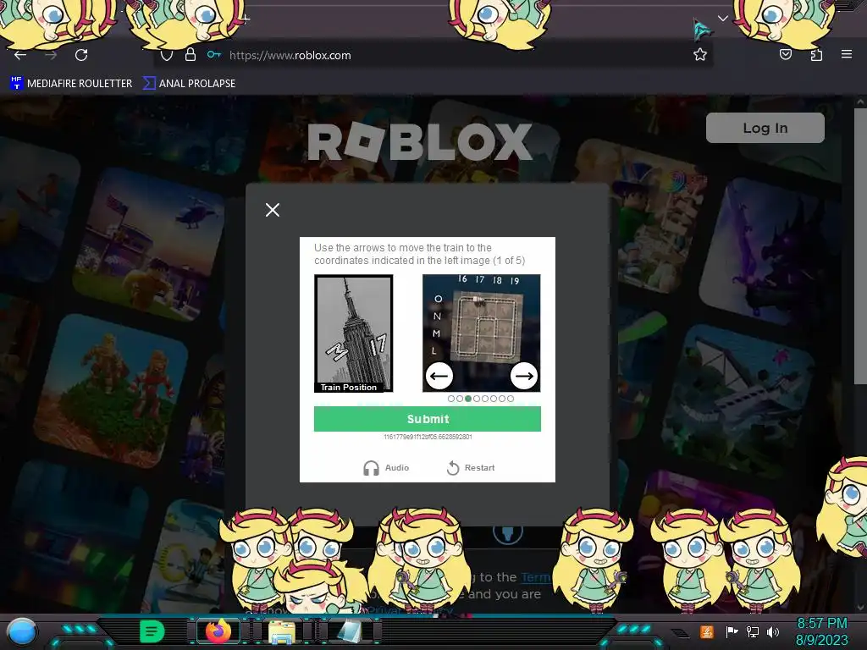View site security via the padlock icon
The image size is (867, 650).
pyautogui.click(x=191, y=54)
